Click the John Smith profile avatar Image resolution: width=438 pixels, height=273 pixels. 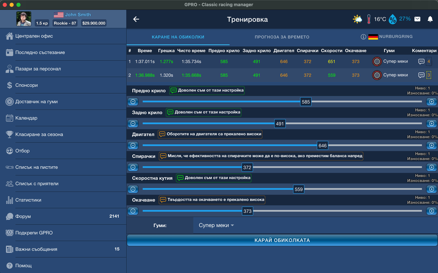click(x=24, y=19)
